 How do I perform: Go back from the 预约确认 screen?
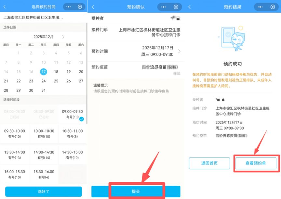point(93,7)
